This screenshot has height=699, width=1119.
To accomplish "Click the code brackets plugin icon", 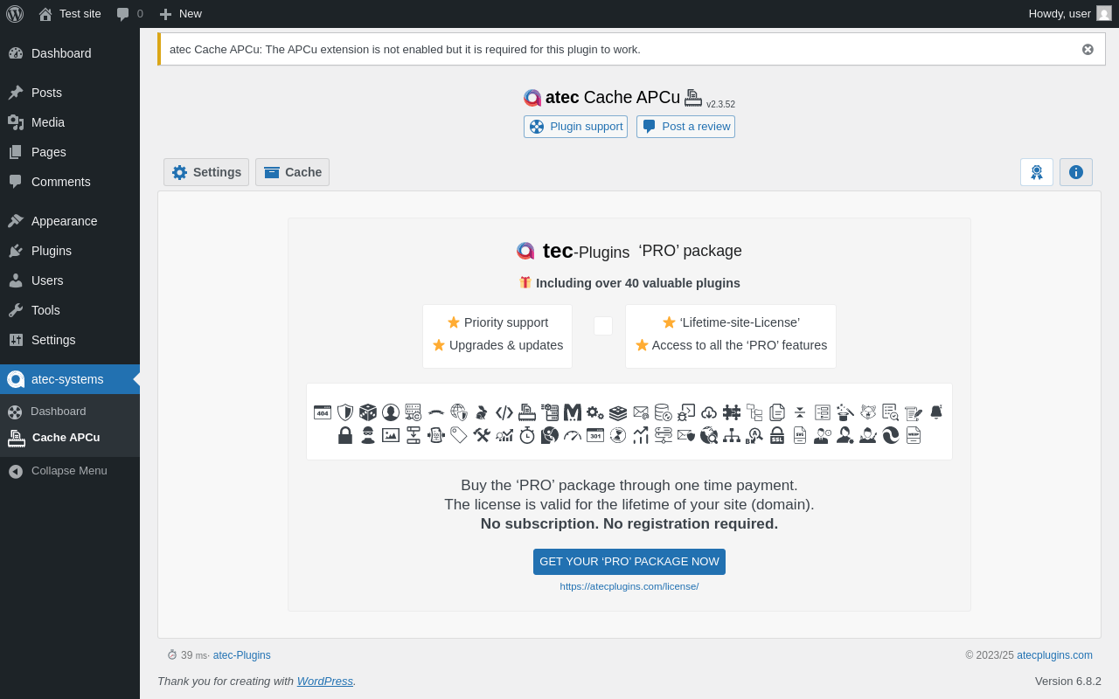I will (504, 412).
